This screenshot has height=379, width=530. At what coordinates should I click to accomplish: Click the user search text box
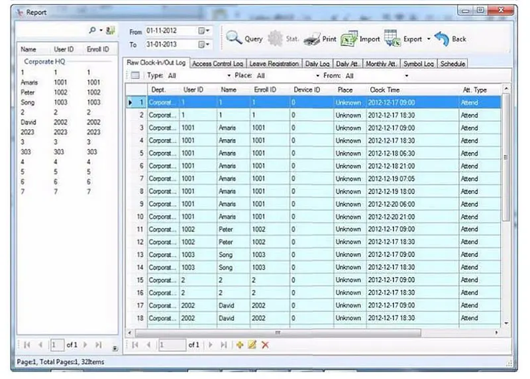pos(52,30)
